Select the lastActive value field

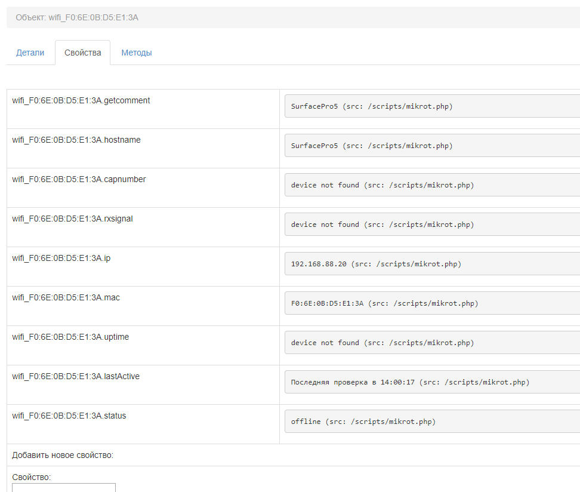pyautogui.click(x=432, y=382)
